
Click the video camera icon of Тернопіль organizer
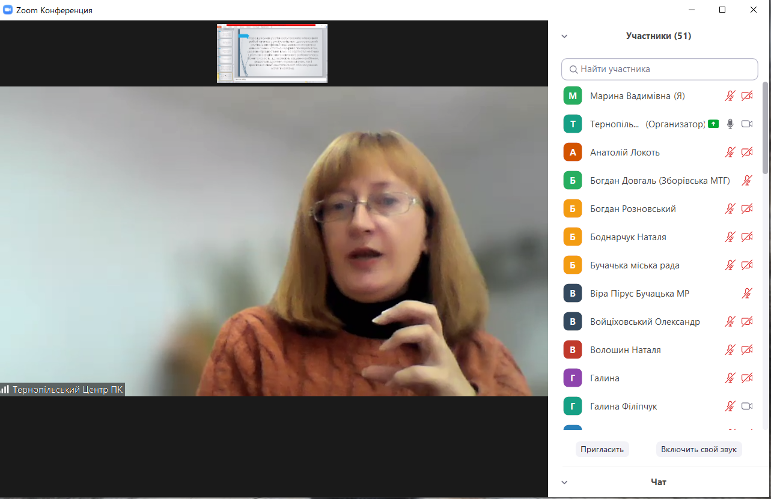click(747, 124)
